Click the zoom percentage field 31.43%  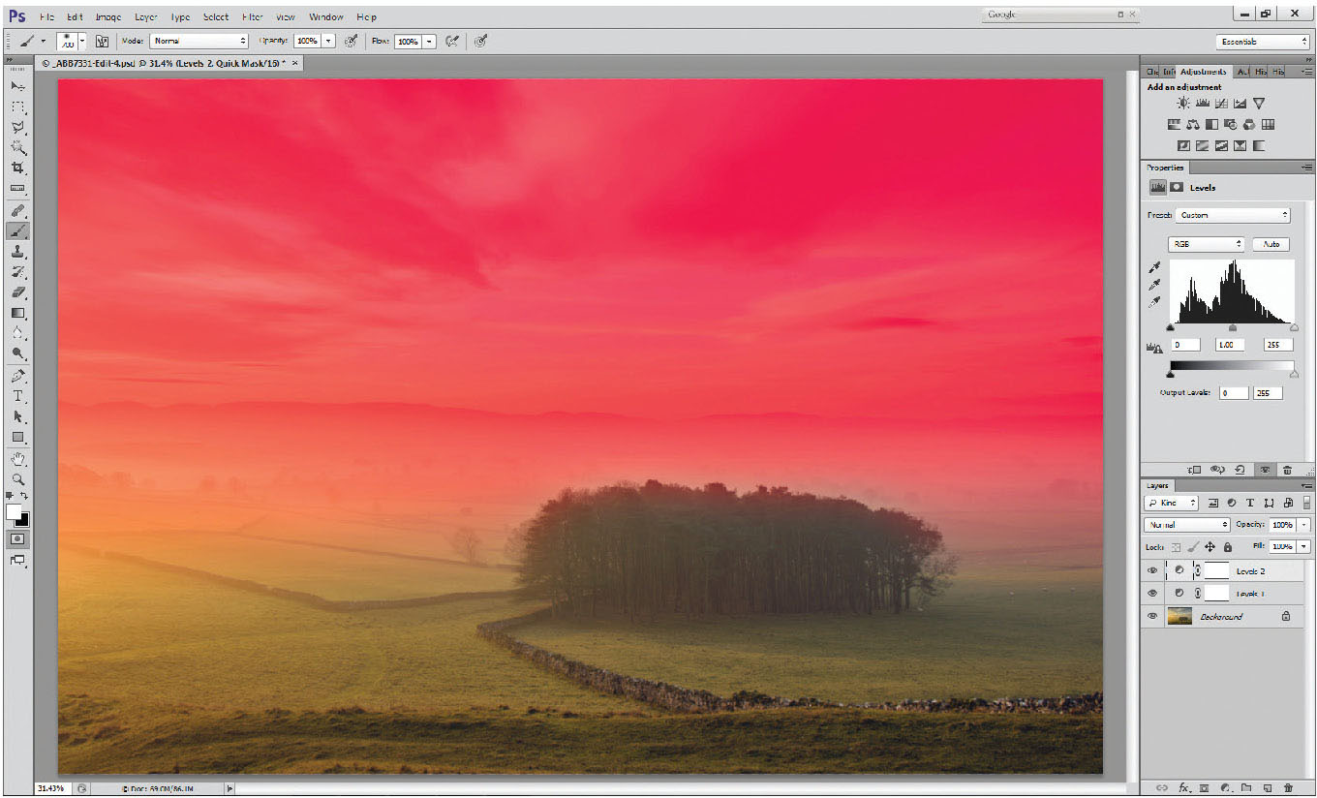pyautogui.click(x=50, y=788)
